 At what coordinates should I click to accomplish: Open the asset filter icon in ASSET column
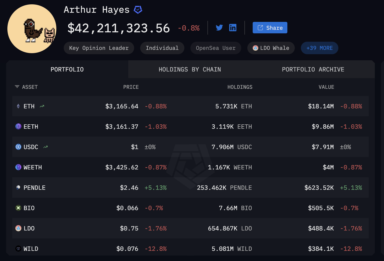(x=17, y=87)
